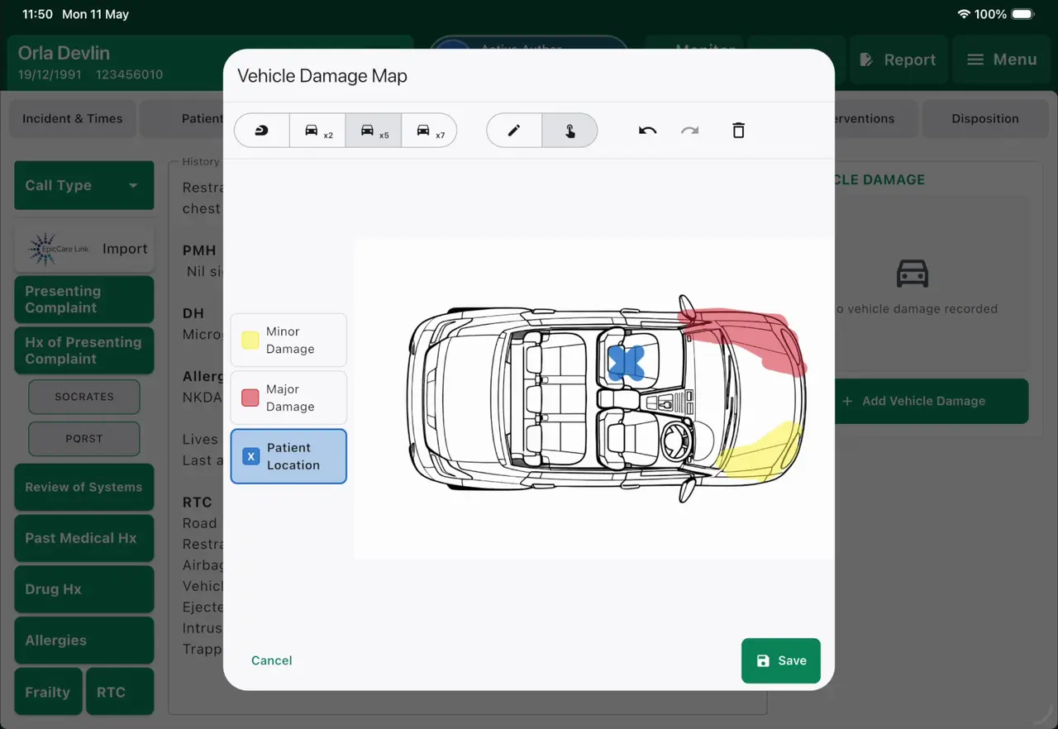Viewport: 1058px width, 729px height.
Task: Pick the blue Patient Location X swatch
Action: [x=251, y=456]
